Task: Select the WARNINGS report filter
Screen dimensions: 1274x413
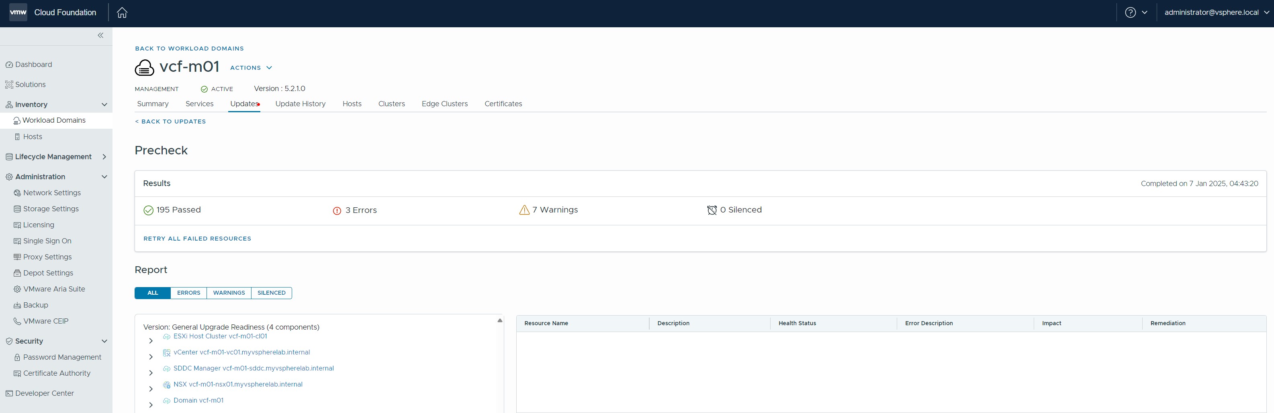Action: [x=229, y=293]
